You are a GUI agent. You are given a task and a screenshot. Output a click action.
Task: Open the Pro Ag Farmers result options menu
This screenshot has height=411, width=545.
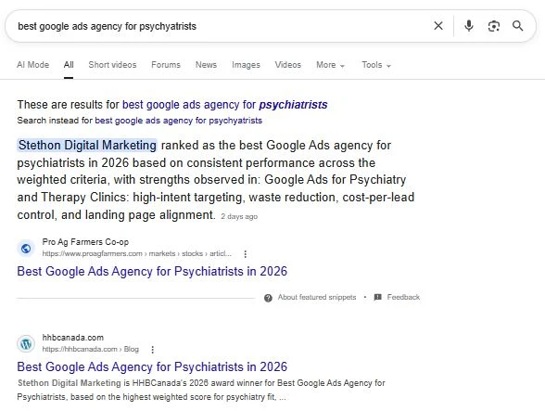246,254
